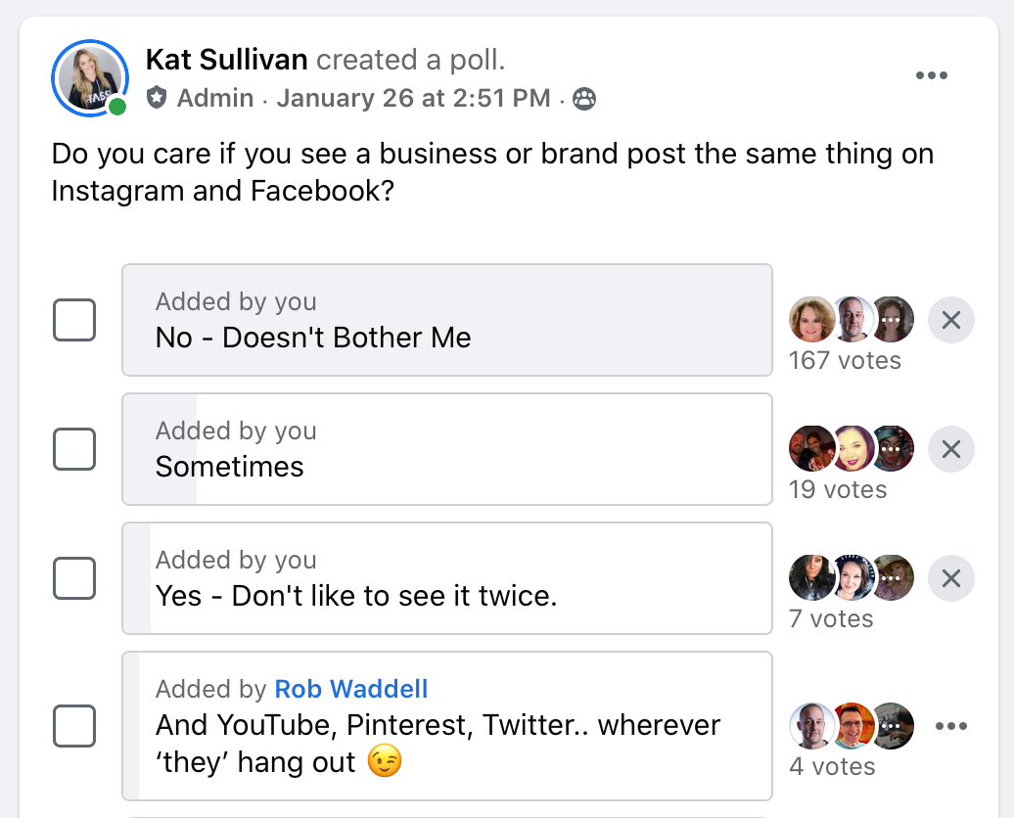
Task: Open the 4 votes voter list
Action: point(831,766)
